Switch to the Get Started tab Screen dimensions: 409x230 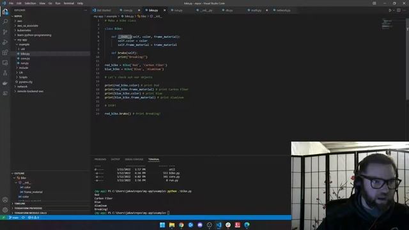pos(104,10)
